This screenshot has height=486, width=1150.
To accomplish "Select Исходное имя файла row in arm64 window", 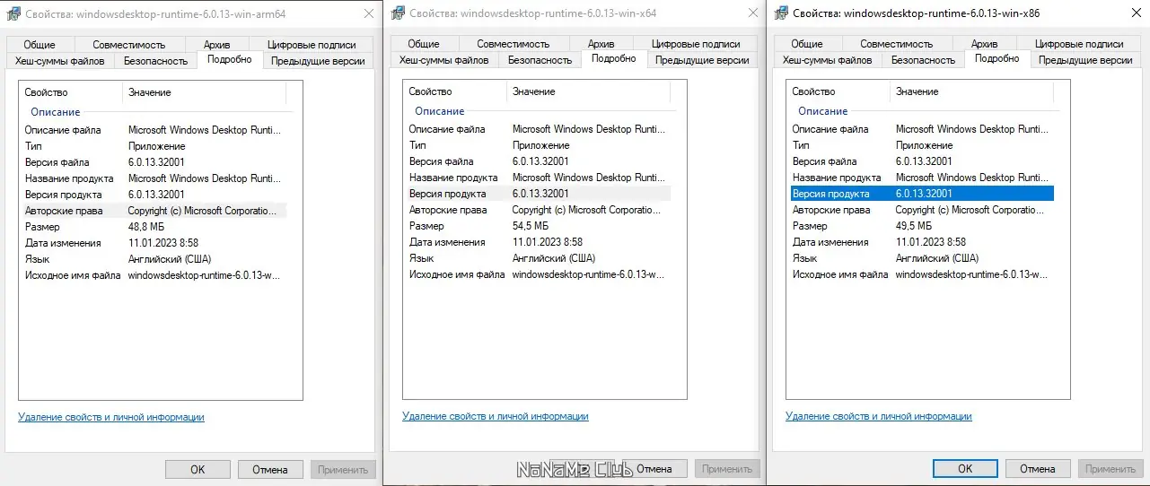I will tap(154, 275).
